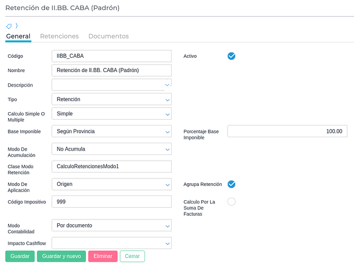Image resolution: width=354 pixels, height=267 pixels.
Task: Open the Modo De Aplicación dropdown
Action: [111, 184]
